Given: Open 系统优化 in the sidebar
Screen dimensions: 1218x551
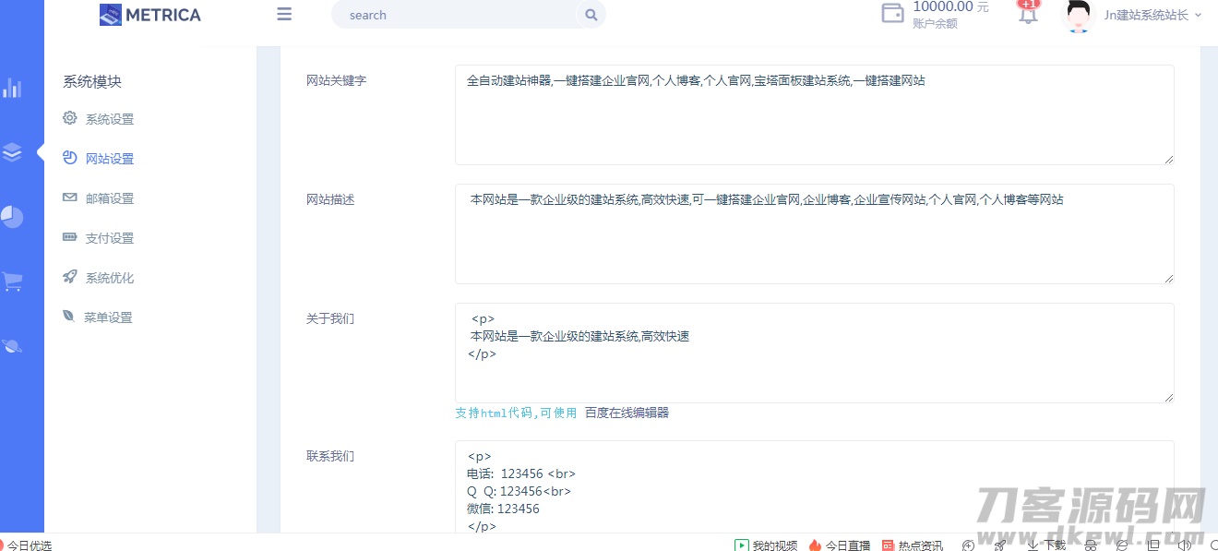Looking at the screenshot, I should tap(109, 278).
